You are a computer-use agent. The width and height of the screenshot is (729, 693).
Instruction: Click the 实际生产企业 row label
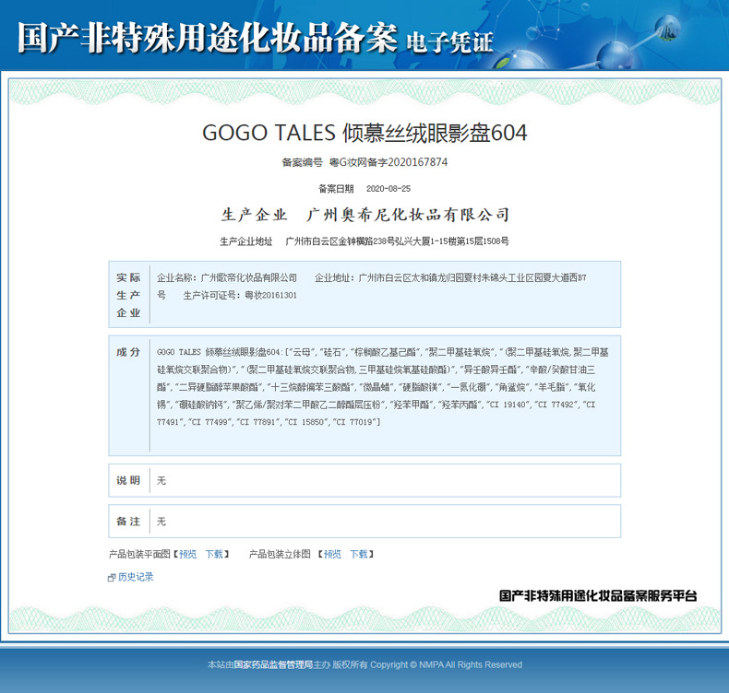[x=128, y=295]
